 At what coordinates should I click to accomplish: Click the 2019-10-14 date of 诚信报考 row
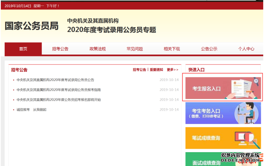coord(169,109)
